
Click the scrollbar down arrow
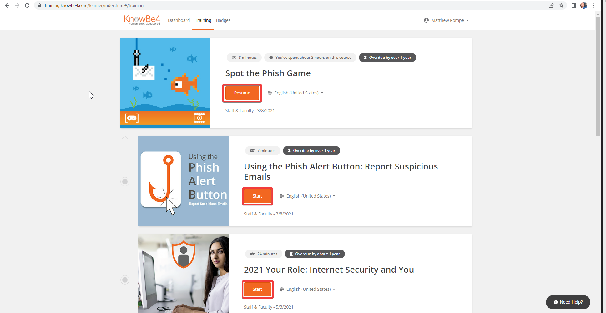coord(598,311)
